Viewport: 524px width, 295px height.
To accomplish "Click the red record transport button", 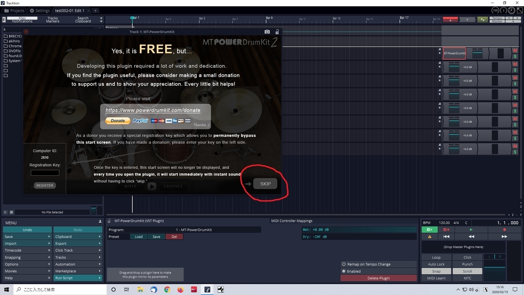I will pyautogui.click(x=504, y=229).
